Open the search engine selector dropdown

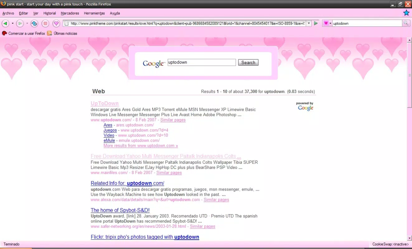[x=330, y=23]
